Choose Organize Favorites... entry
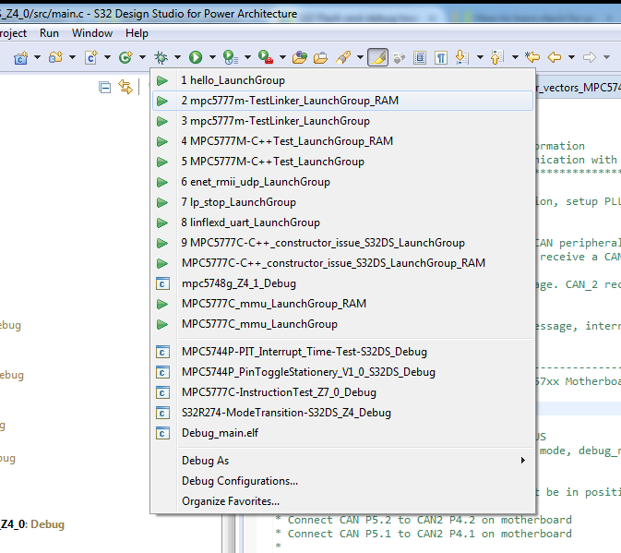The image size is (621, 553). click(x=342, y=501)
